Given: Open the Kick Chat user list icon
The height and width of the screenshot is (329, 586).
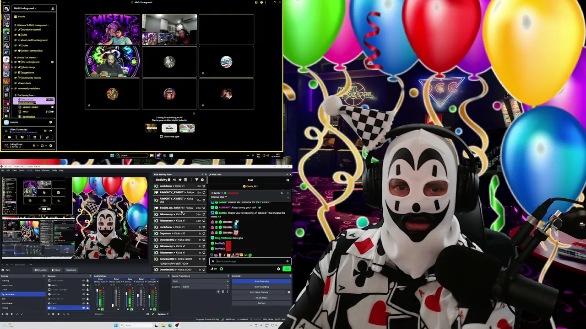Looking at the screenshot, I should point(288,180).
